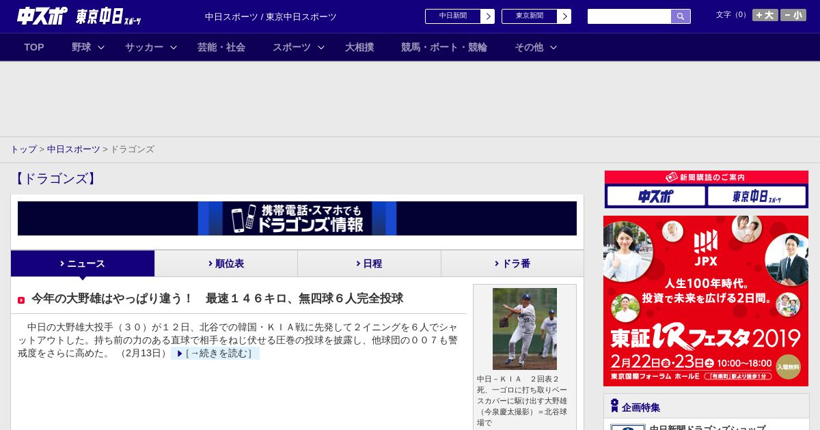Focus the site search input field

pyautogui.click(x=629, y=16)
